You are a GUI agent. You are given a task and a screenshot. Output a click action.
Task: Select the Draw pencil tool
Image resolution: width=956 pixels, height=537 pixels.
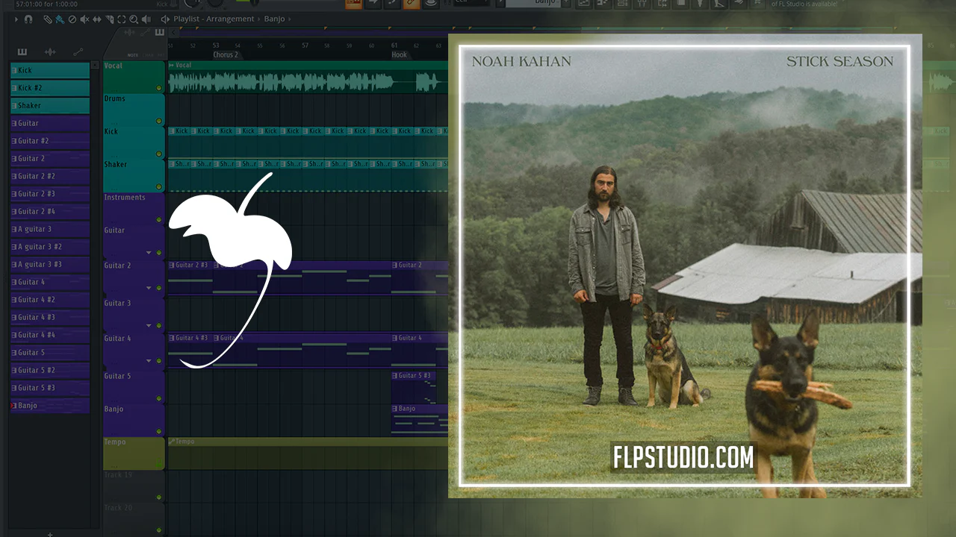pos(48,19)
